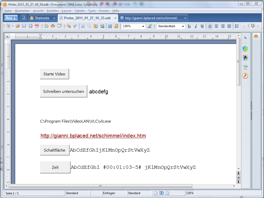
Task: Export document as PDF icon
Action: coord(37,26)
